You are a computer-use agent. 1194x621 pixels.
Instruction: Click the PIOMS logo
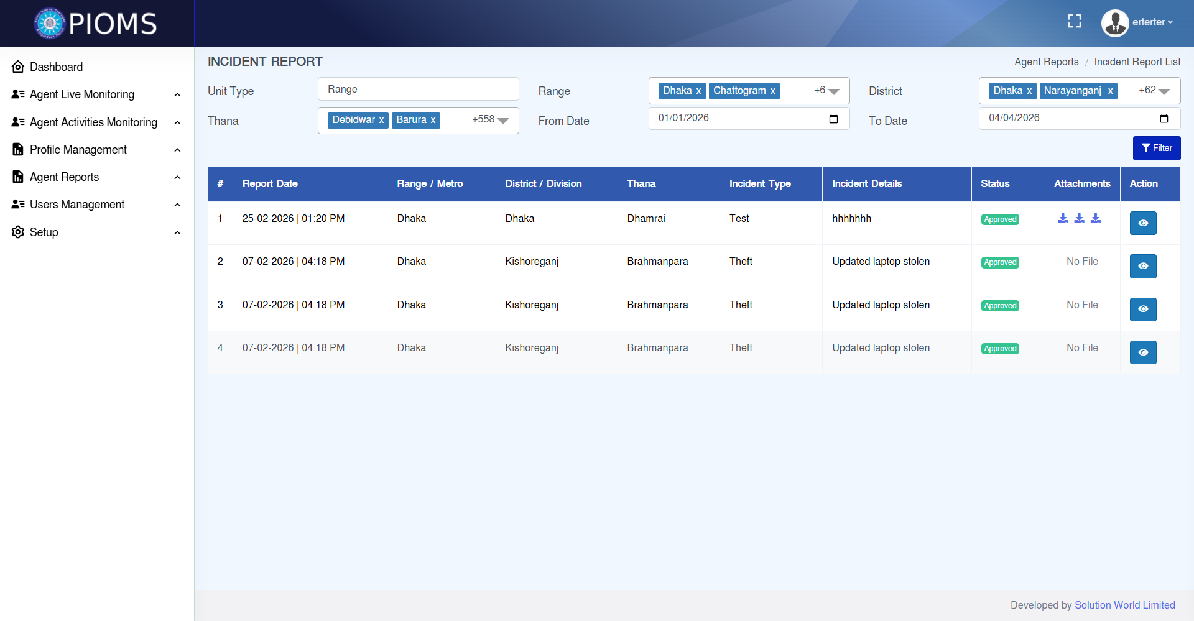[x=96, y=24]
